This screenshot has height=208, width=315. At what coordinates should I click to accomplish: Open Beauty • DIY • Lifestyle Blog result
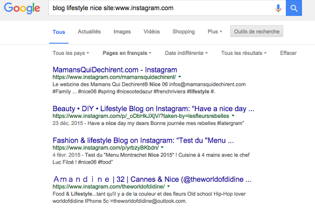[x=153, y=109]
